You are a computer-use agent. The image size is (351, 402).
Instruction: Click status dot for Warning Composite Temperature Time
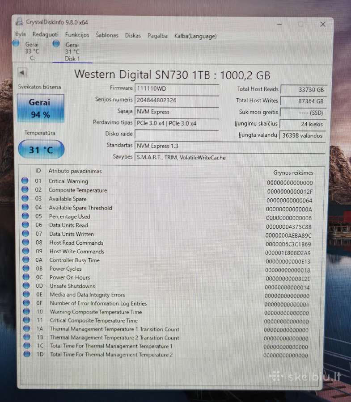(26, 311)
